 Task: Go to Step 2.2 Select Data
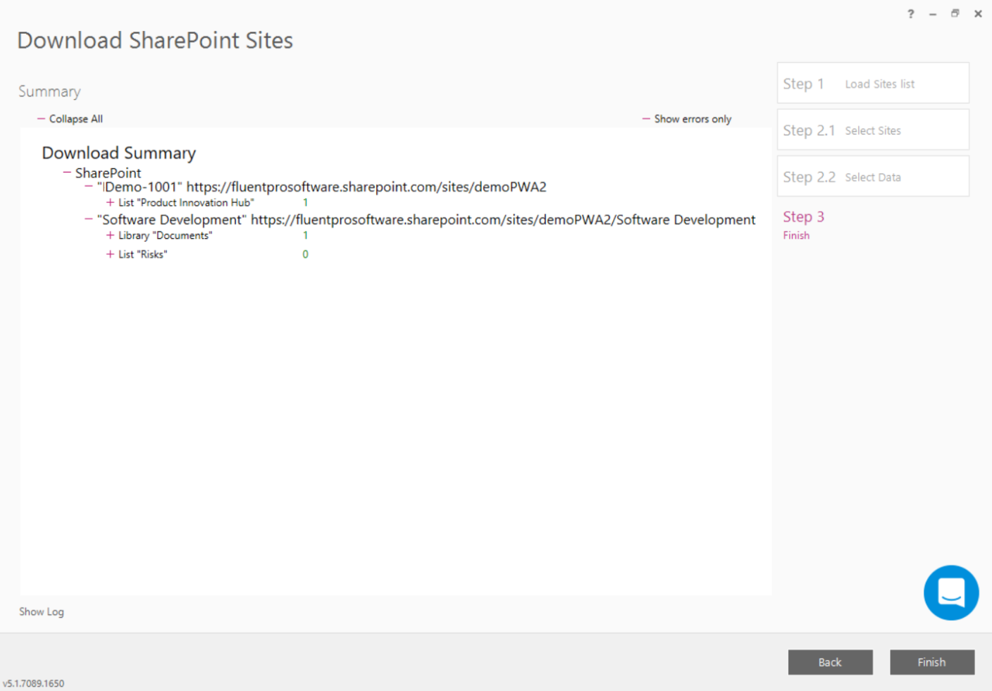[873, 176]
